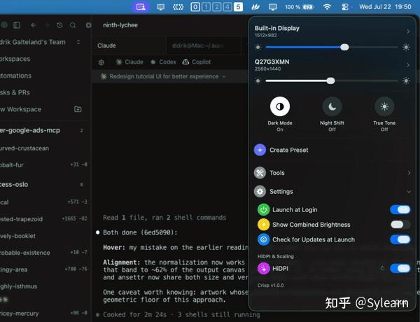Open Automations in the sidebar
Screen dimensions: 420x322
tap(15, 76)
